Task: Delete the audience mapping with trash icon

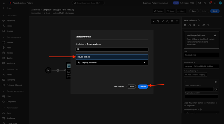Action: (216, 82)
